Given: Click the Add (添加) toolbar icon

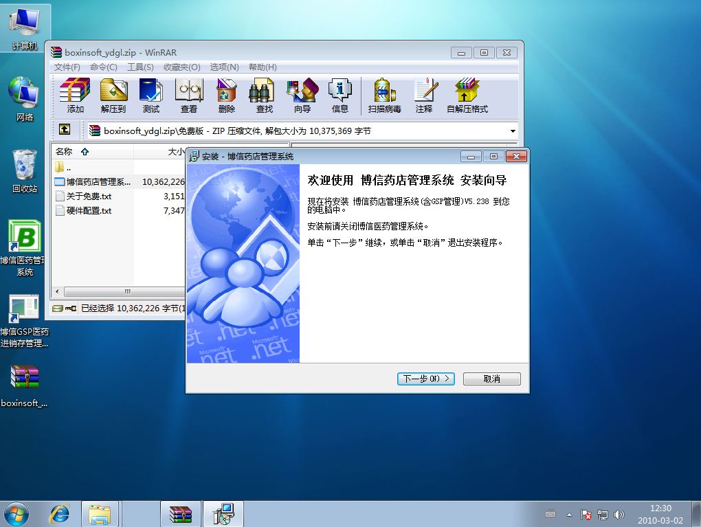Looking at the screenshot, I should (x=75, y=96).
